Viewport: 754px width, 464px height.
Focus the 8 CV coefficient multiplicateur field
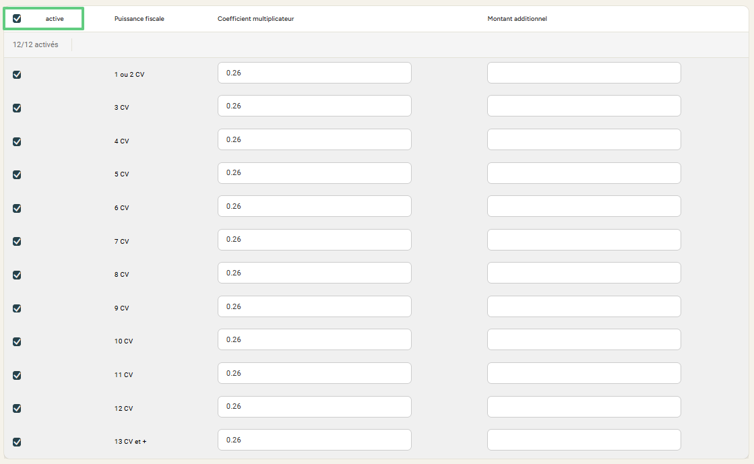pos(315,273)
